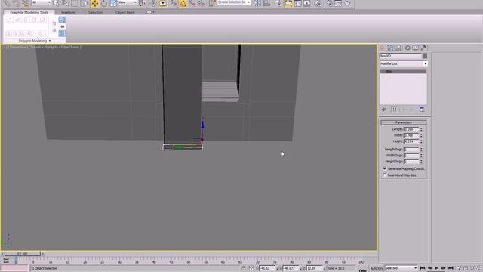The height and width of the screenshot is (272, 483).
Task: Click the Render Production teapot icon
Action: (x=347, y=3)
